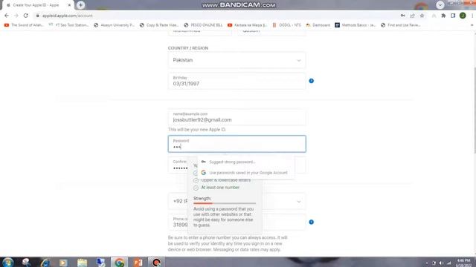Open the saved passwords key icon in address bar
This screenshot has width=476, height=267.
[x=403, y=16]
